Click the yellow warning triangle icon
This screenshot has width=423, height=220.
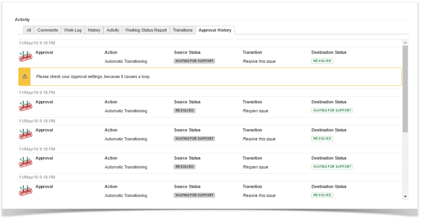pos(25,76)
